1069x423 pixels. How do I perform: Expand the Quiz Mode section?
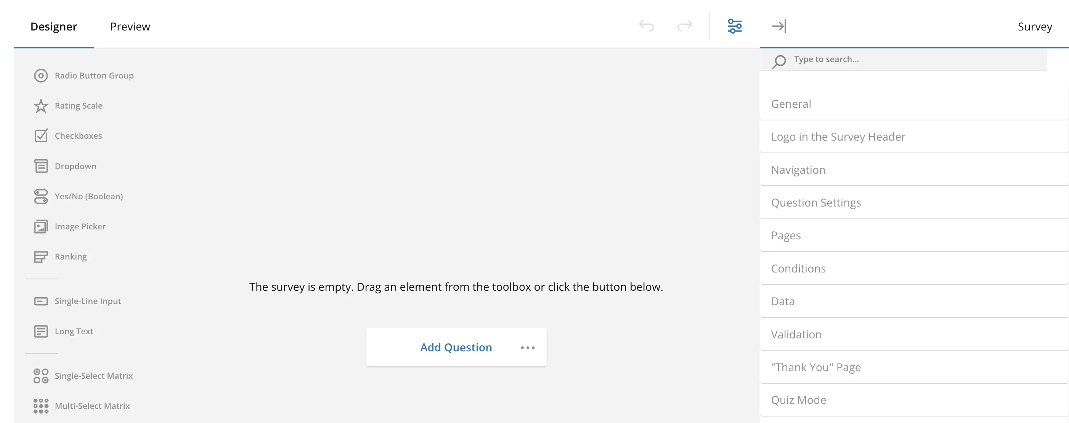[914, 400]
